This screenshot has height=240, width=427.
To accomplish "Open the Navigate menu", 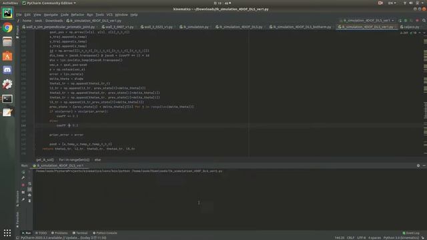I will 51,15.
